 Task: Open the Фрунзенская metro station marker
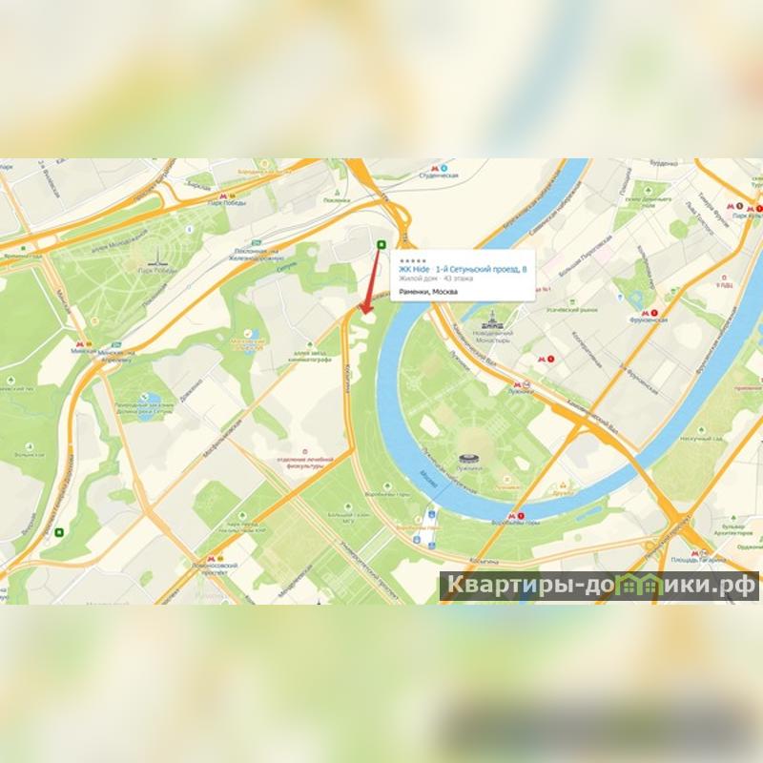click(x=646, y=314)
